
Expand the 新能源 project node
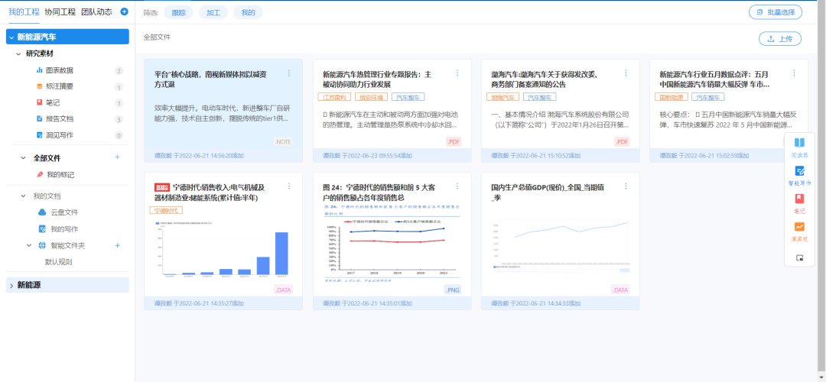coord(11,285)
